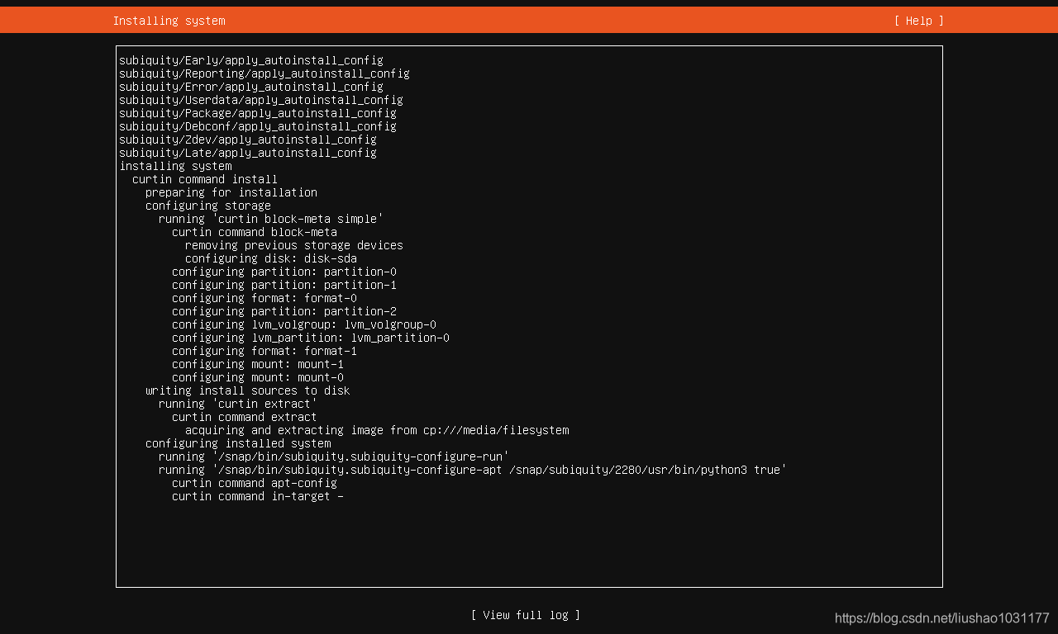Click the 'configuring partition: partition-0' line
This screenshot has width=1058, height=634.
coord(284,272)
